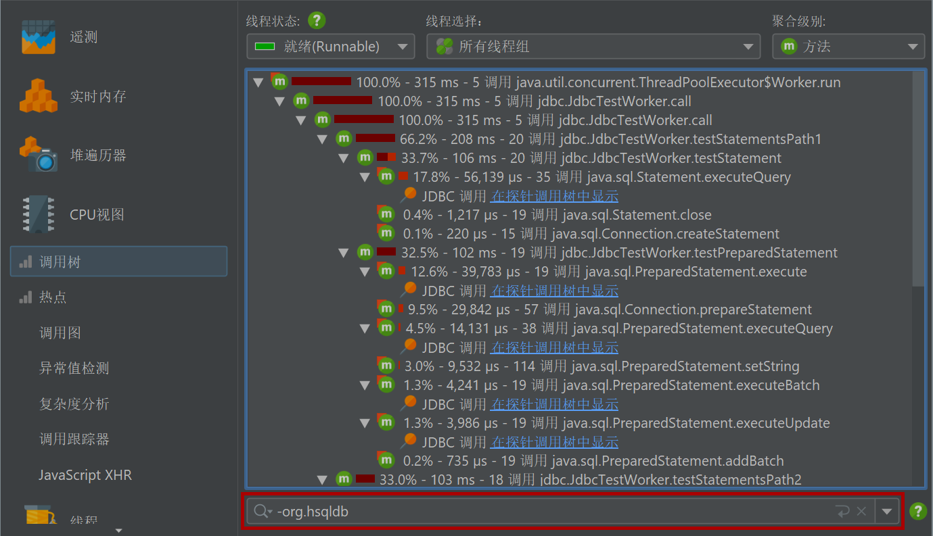
Task: Open the 线程 threads section icon
Action: 39,516
